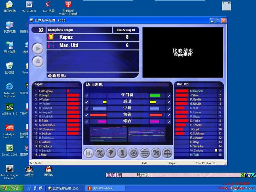Click the Kapaz team score row
The width and height of the screenshot is (256, 192).
pos(93,37)
